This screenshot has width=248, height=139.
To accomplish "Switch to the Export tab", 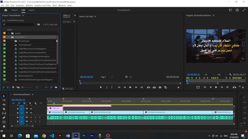I will [x=31, y=10].
